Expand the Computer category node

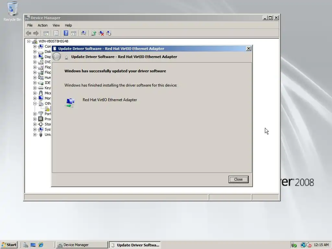point(35,46)
